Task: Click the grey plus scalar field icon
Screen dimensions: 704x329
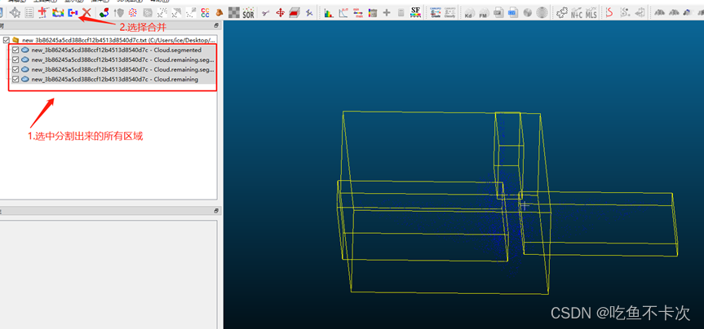Action: pyautogui.click(x=387, y=13)
